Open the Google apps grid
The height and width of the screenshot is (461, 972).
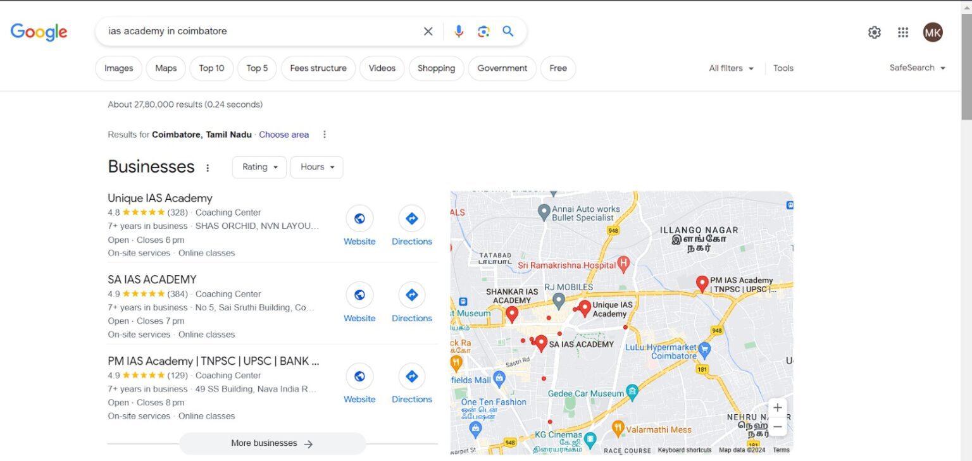point(903,32)
